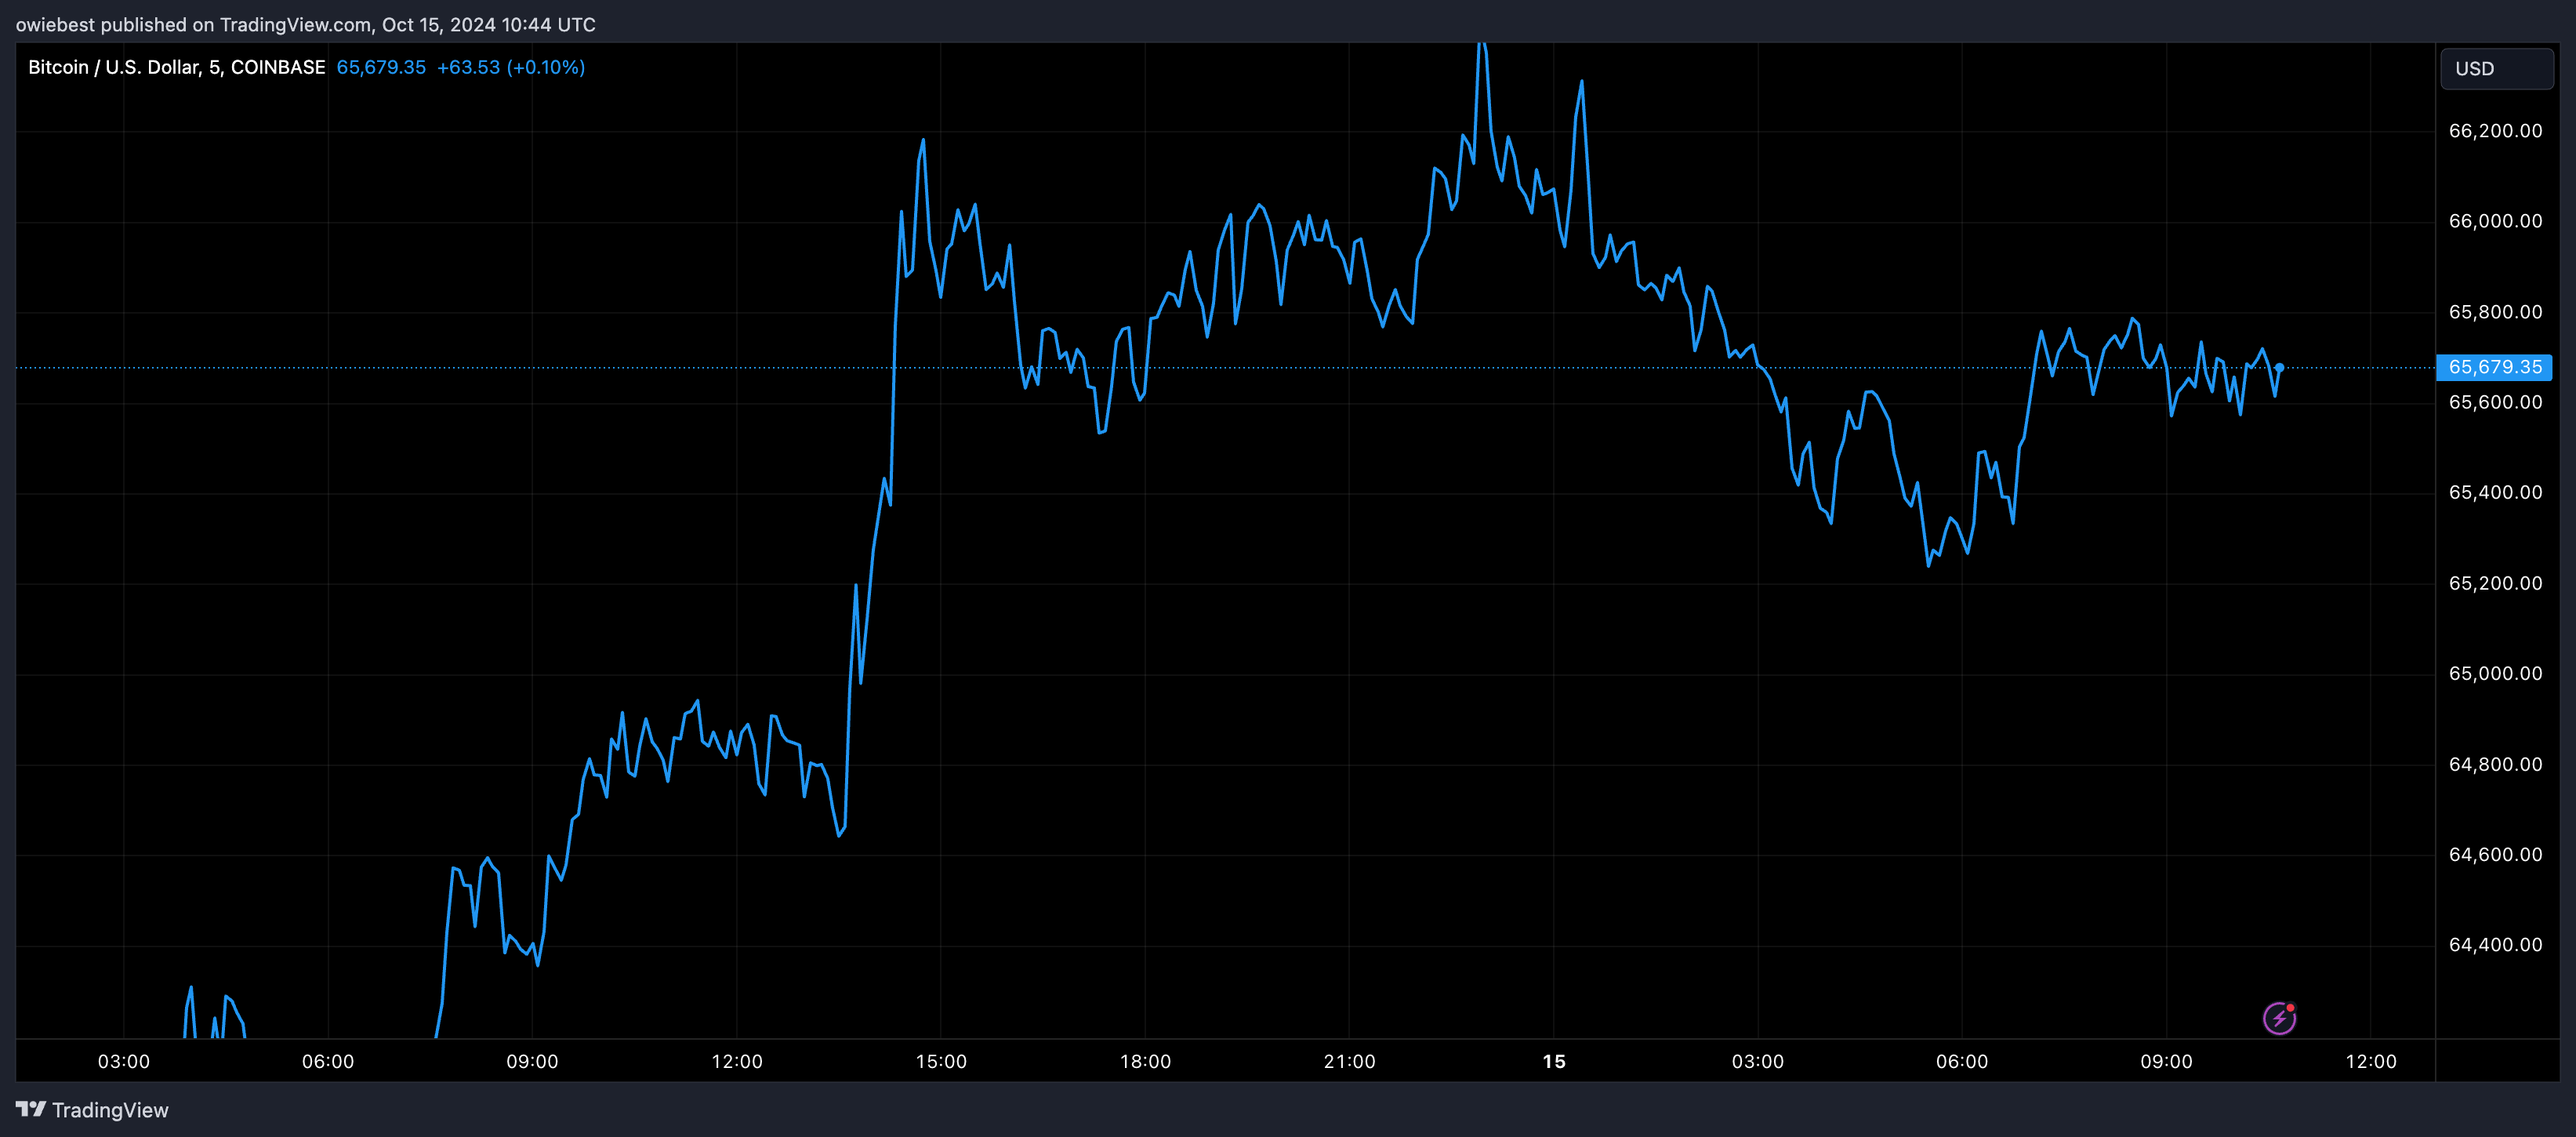Select the 21:00 time axis label

1349,1061
